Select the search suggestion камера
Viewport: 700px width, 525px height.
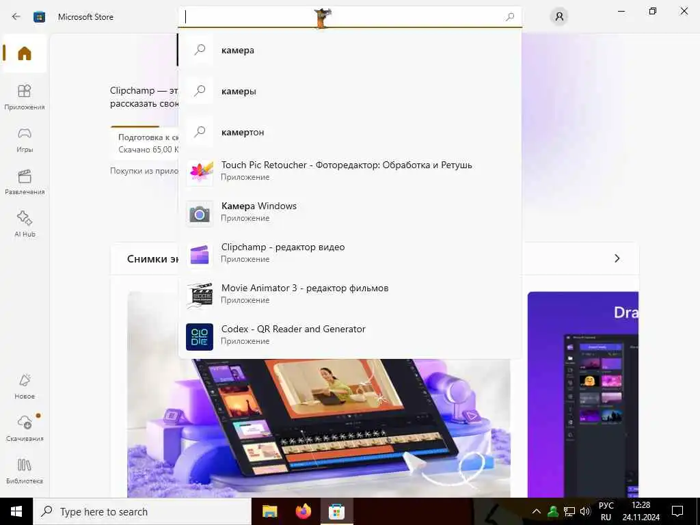coord(349,50)
